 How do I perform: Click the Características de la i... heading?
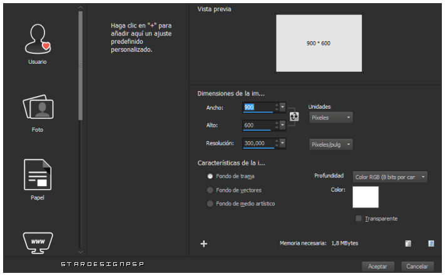click(x=232, y=163)
